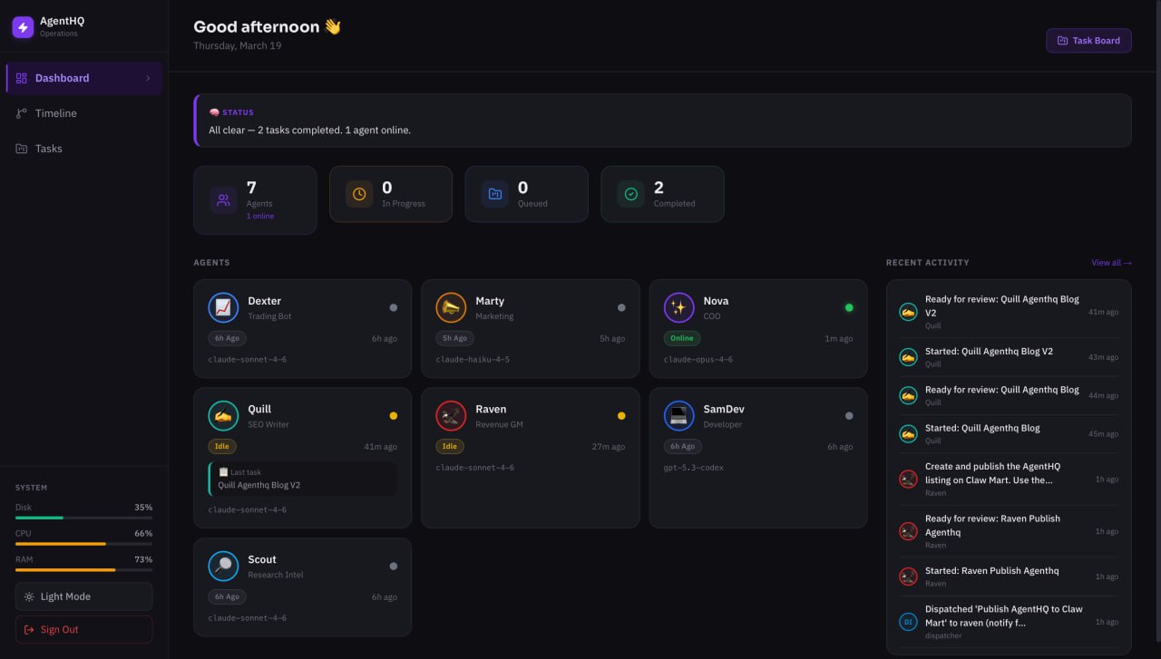Click Nova's green online status dot
This screenshot has width=1161, height=659.
[x=848, y=307]
